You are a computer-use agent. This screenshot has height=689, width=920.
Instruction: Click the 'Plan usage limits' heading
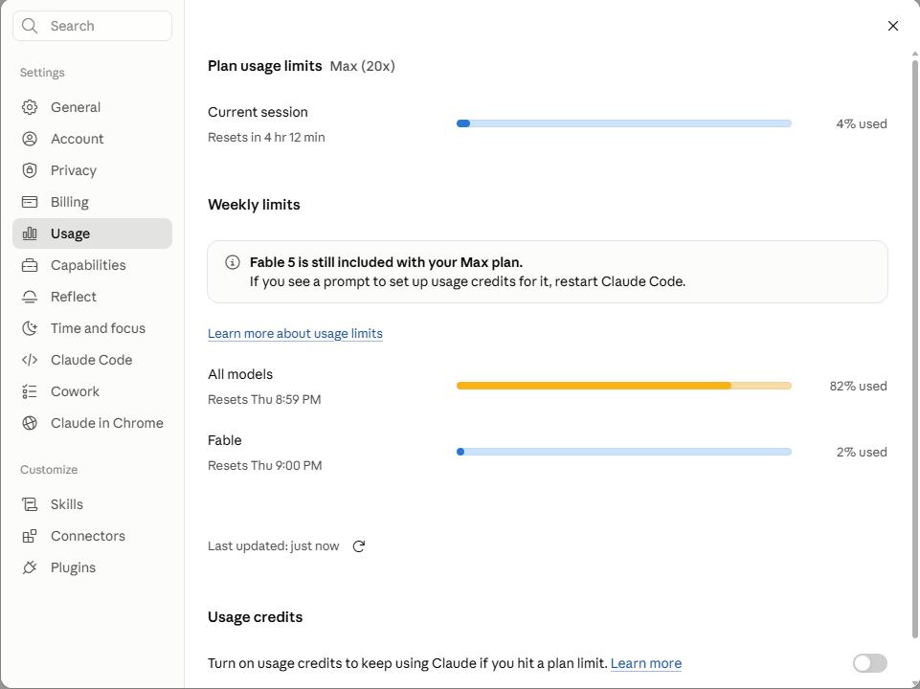[x=264, y=66]
